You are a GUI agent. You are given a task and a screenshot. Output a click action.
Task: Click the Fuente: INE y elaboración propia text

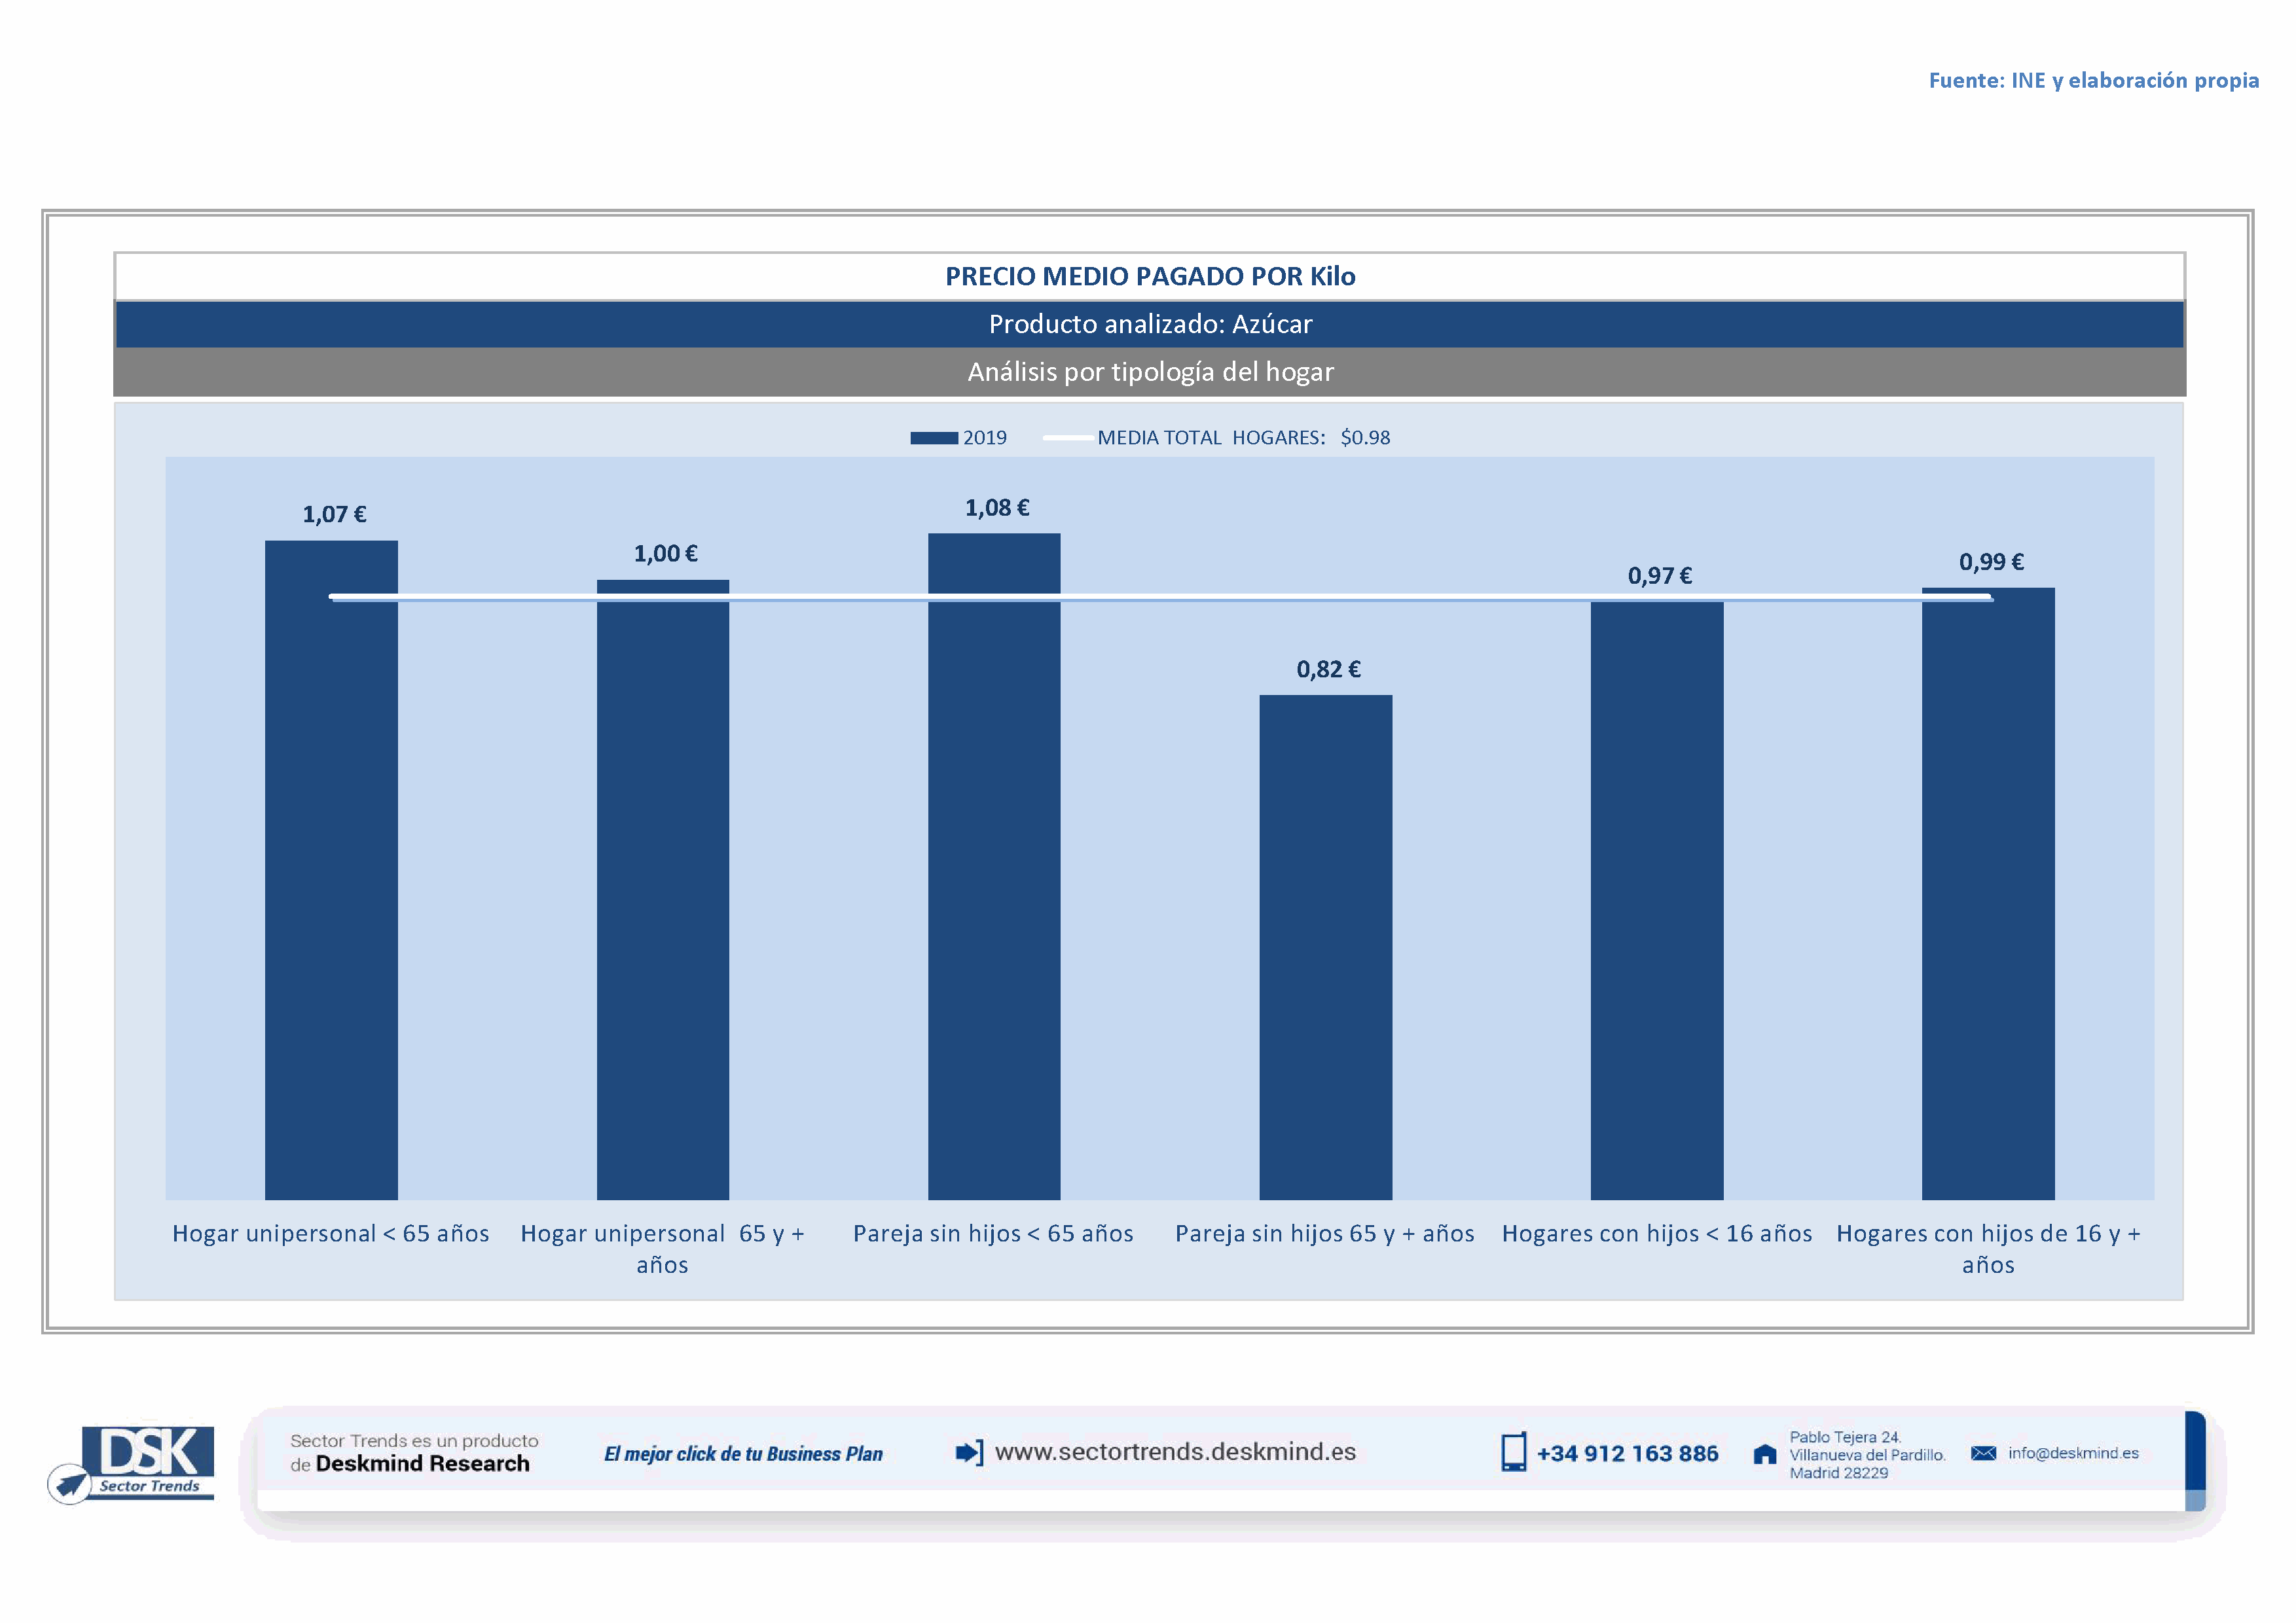point(2093,80)
